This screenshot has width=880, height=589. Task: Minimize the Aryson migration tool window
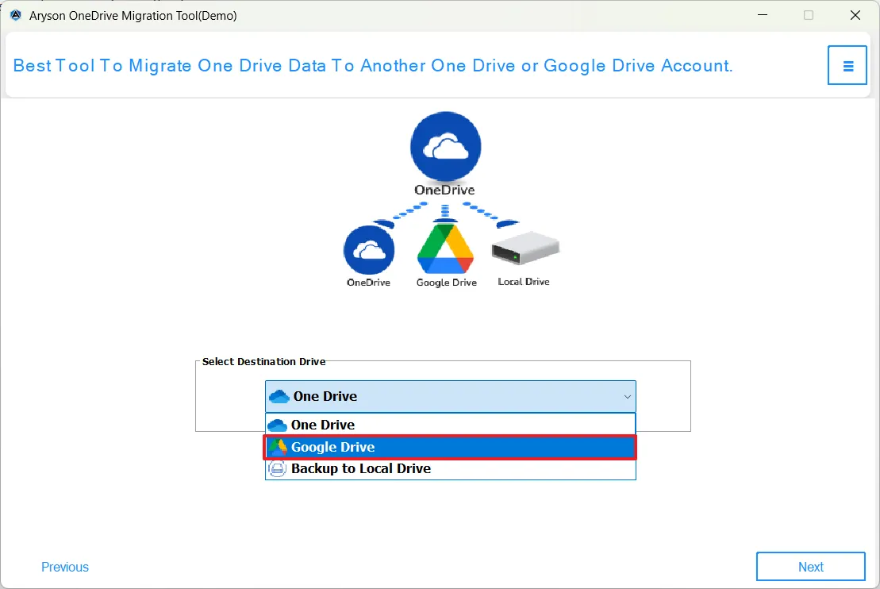[x=762, y=16]
